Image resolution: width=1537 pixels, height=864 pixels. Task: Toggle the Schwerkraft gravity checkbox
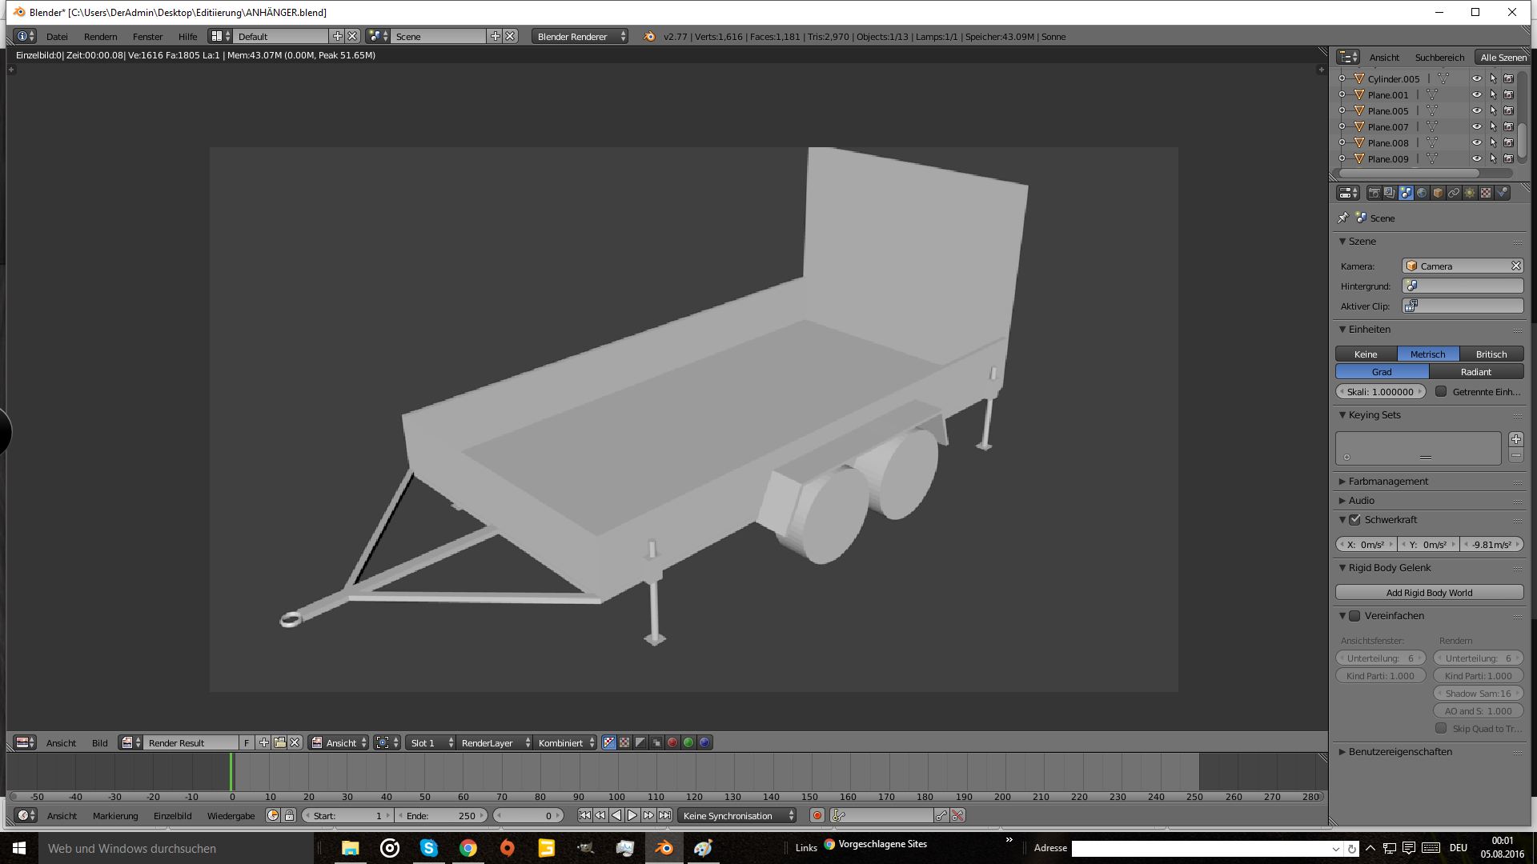point(1355,520)
